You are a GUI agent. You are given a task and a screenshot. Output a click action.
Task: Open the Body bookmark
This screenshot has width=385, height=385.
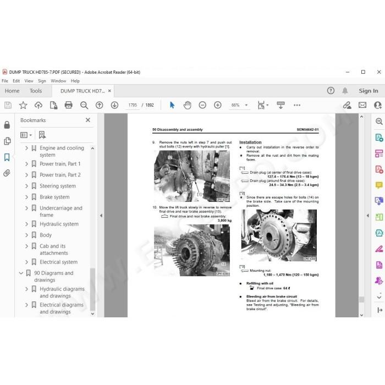[x=46, y=235]
